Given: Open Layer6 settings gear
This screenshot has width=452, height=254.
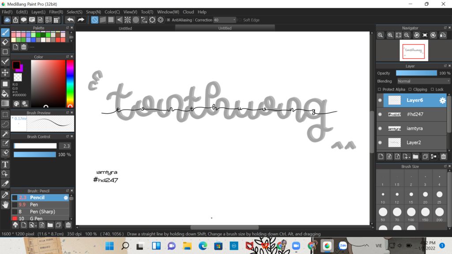Looking at the screenshot, I should click(x=442, y=100).
